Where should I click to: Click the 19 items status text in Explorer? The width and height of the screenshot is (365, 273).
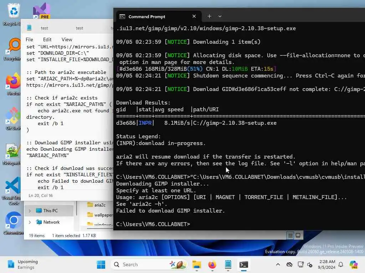(37, 236)
